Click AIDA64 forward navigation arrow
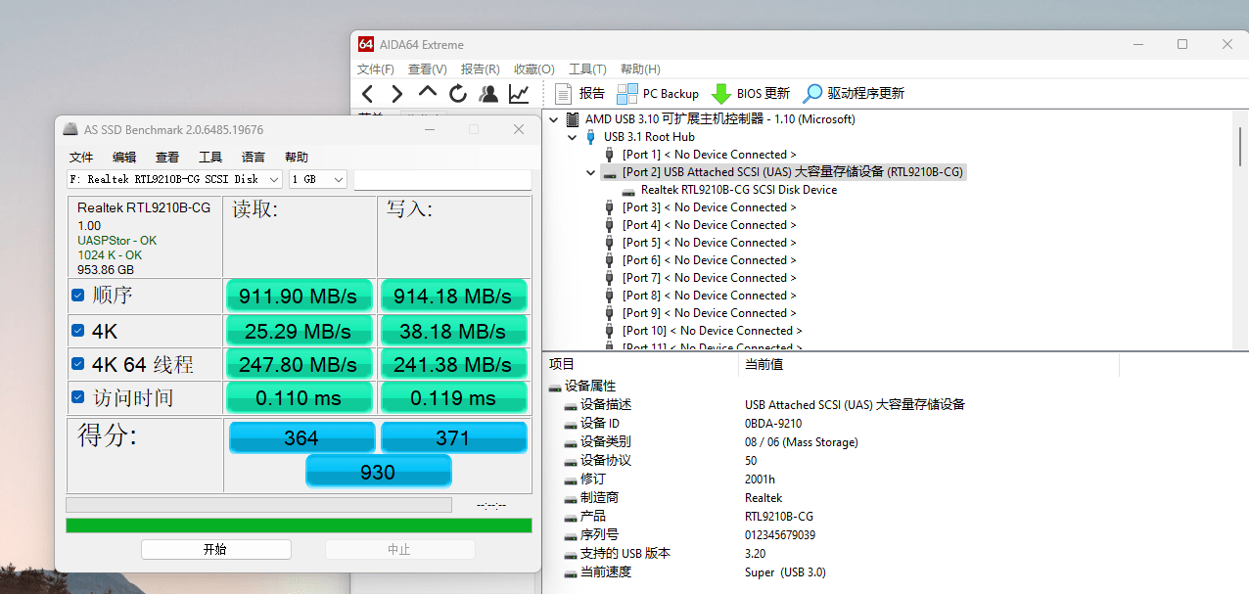1249x594 pixels. pos(396,94)
